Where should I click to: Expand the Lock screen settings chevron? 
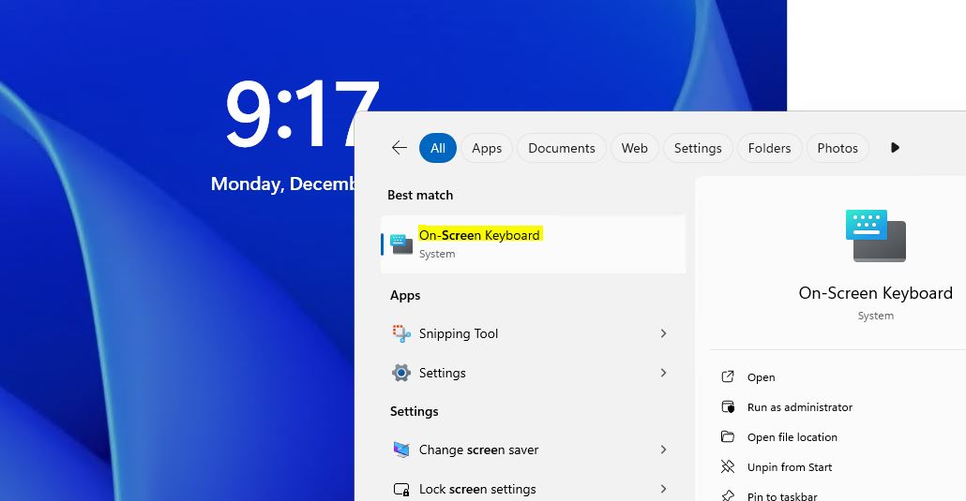click(663, 489)
